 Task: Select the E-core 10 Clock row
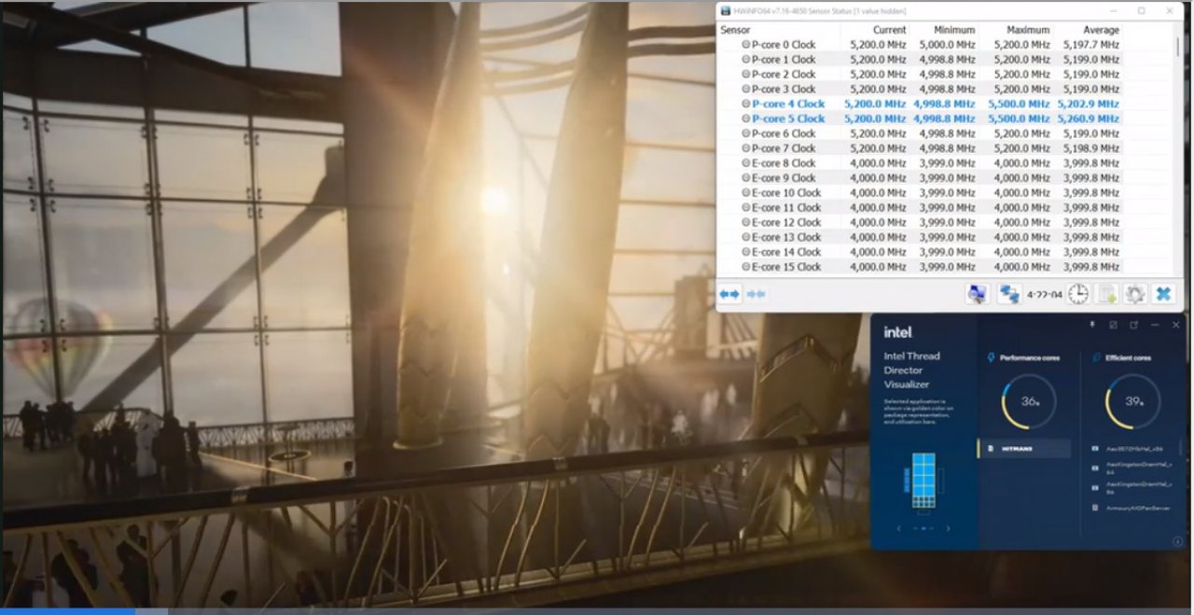click(x=920, y=193)
